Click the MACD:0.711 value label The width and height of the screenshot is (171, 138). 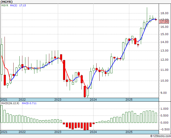point(29,103)
